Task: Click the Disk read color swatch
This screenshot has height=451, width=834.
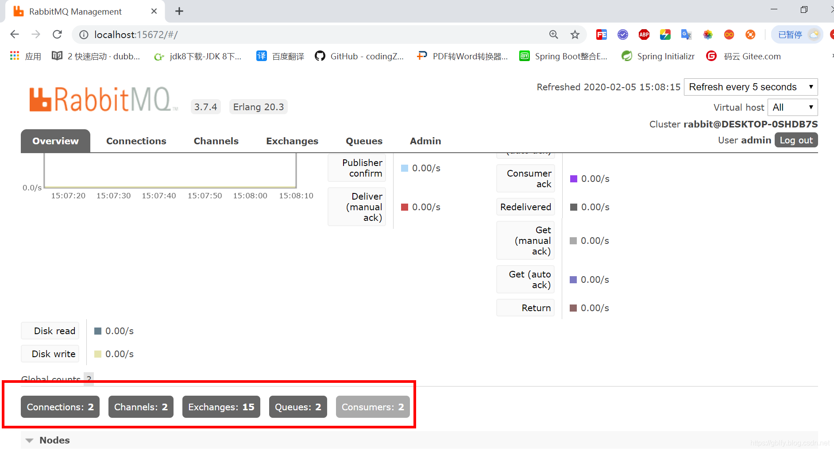Action: pyautogui.click(x=98, y=331)
